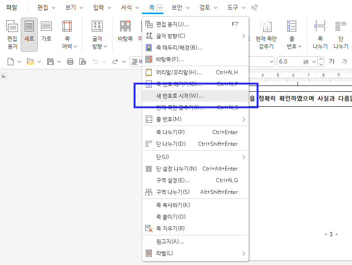Choose 쪽 붙이기(O) entry
The height and width of the screenshot is (265, 352).
(x=195, y=217)
